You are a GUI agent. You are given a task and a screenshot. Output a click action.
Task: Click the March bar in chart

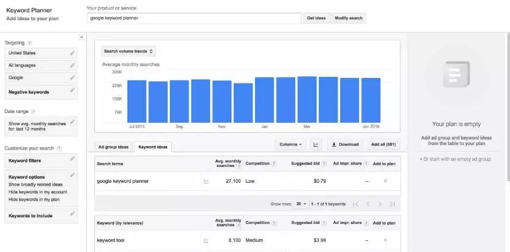pos(307,100)
